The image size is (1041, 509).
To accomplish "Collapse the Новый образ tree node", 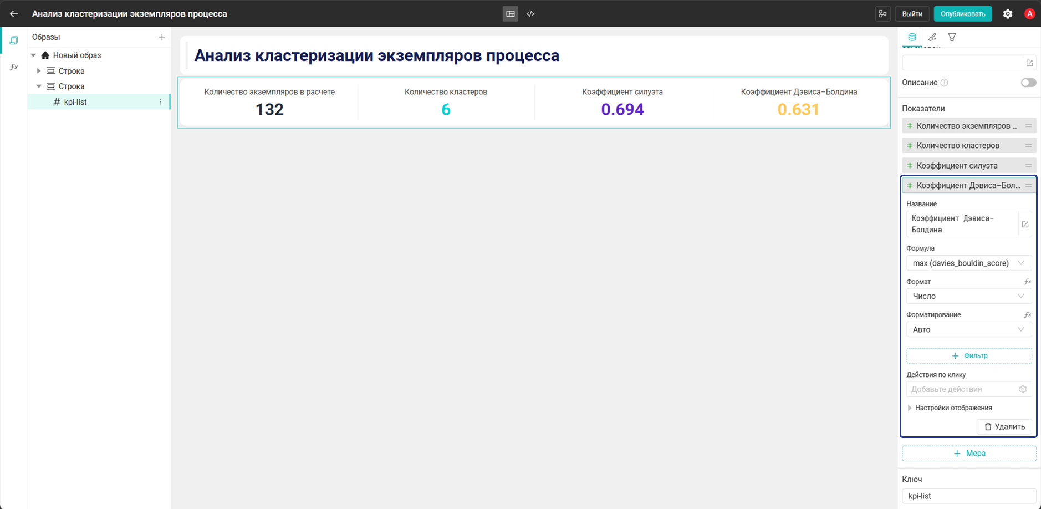I will (x=33, y=55).
